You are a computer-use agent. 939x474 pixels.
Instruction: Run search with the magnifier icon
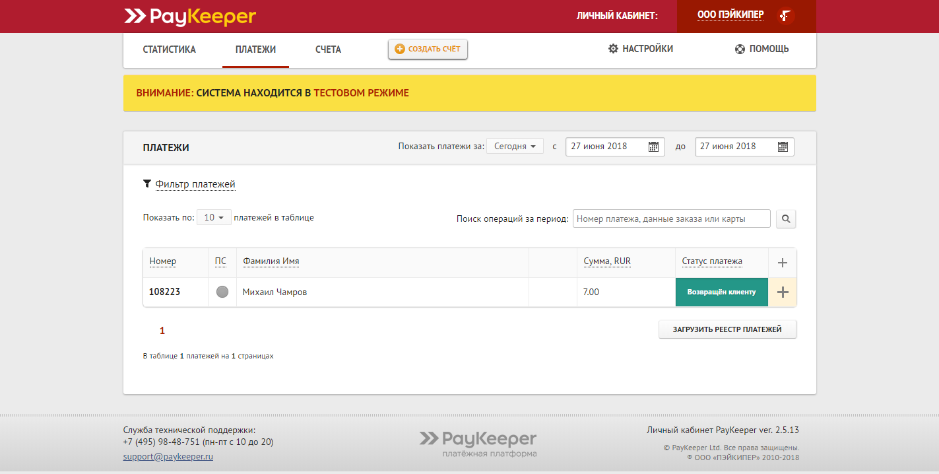point(785,219)
